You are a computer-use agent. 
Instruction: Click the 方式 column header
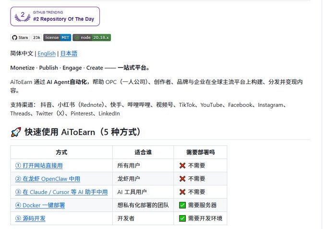coord(61,152)
